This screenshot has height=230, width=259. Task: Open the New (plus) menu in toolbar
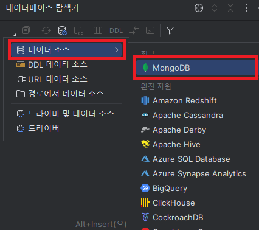pyautogui.click(x=10, y=30)
